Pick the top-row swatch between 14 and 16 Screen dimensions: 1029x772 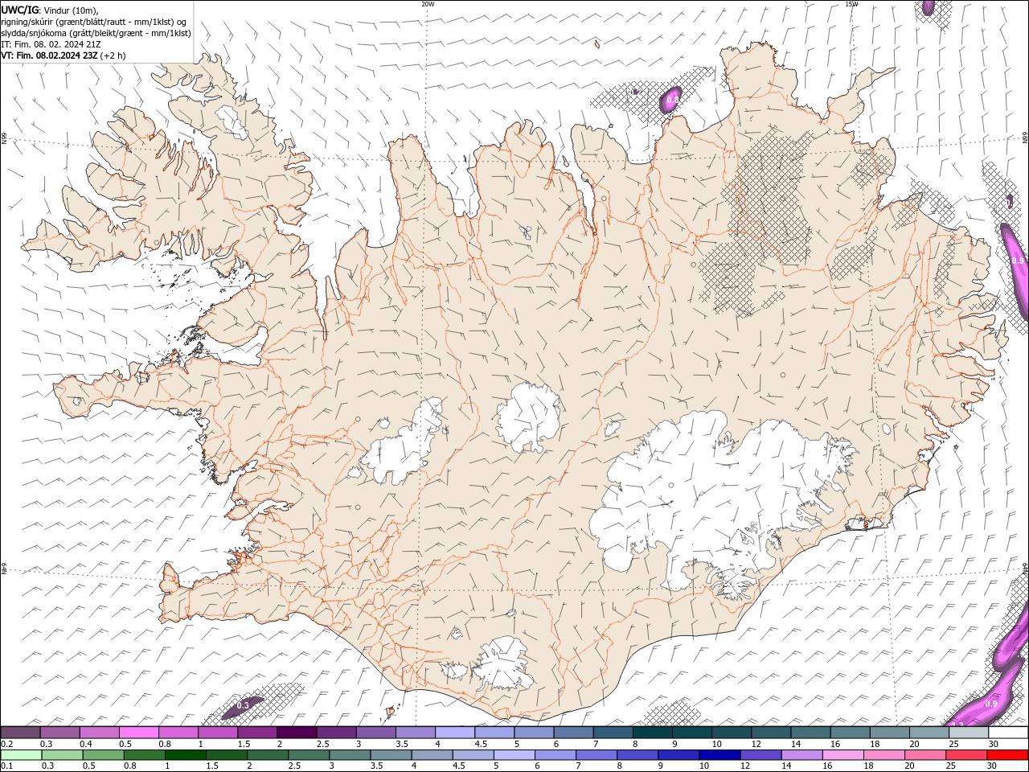tap(810, 733)
